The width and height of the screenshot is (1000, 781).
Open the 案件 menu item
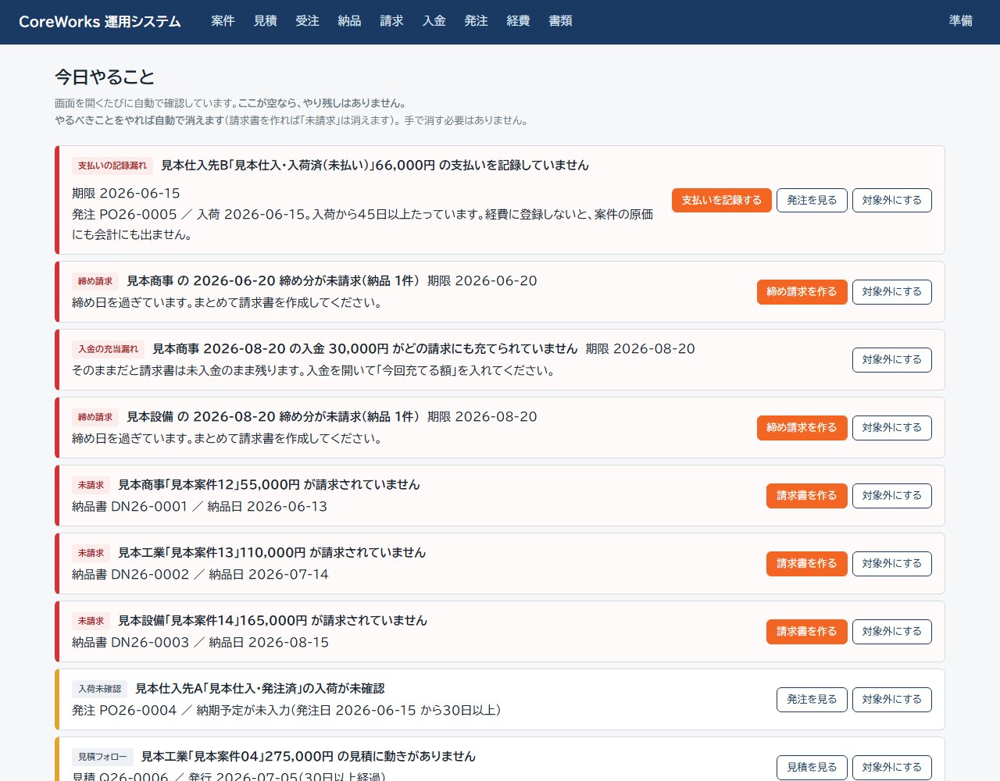coord(223,21)
